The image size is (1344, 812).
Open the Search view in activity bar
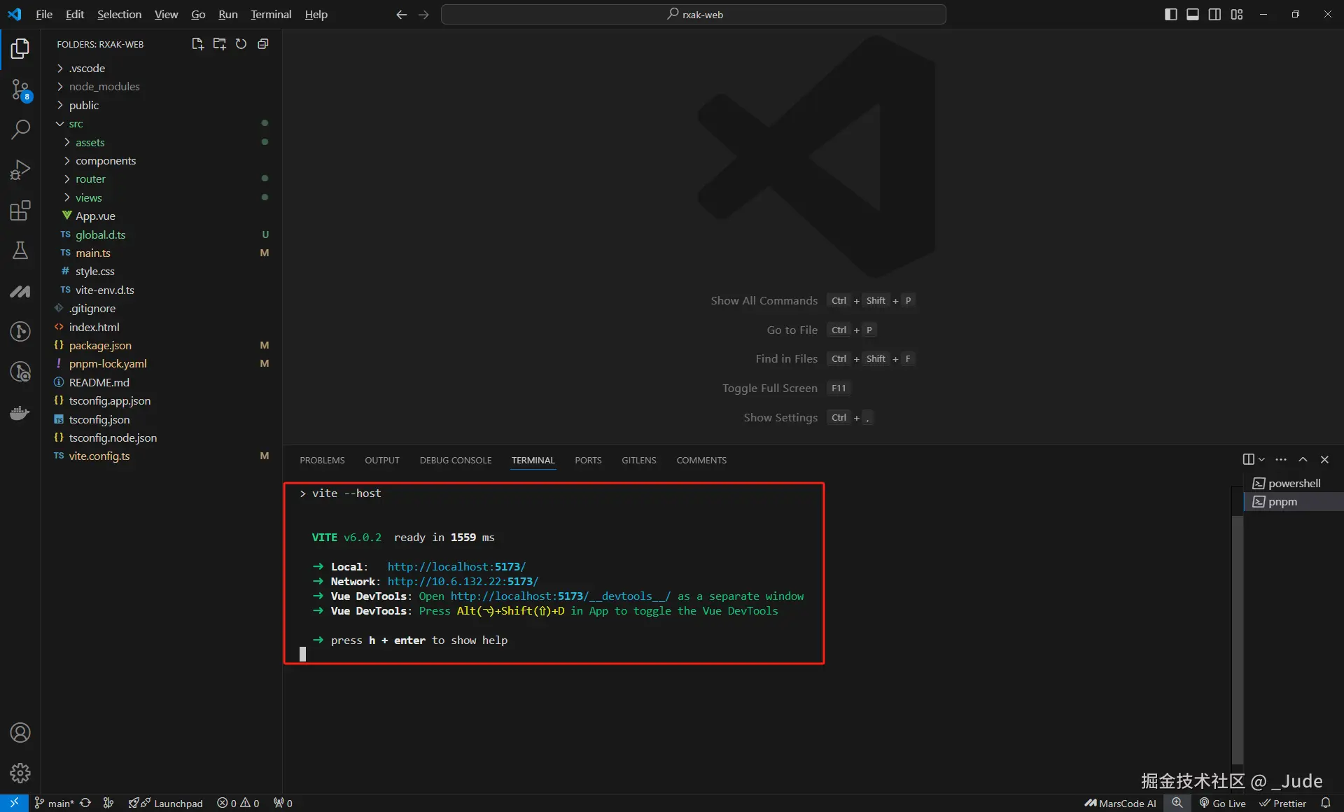20,129
